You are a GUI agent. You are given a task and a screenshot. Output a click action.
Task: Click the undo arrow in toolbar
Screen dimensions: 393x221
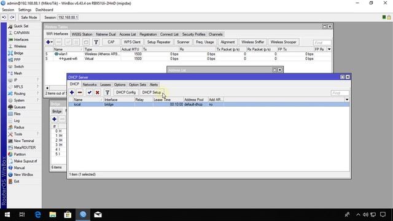4,17
